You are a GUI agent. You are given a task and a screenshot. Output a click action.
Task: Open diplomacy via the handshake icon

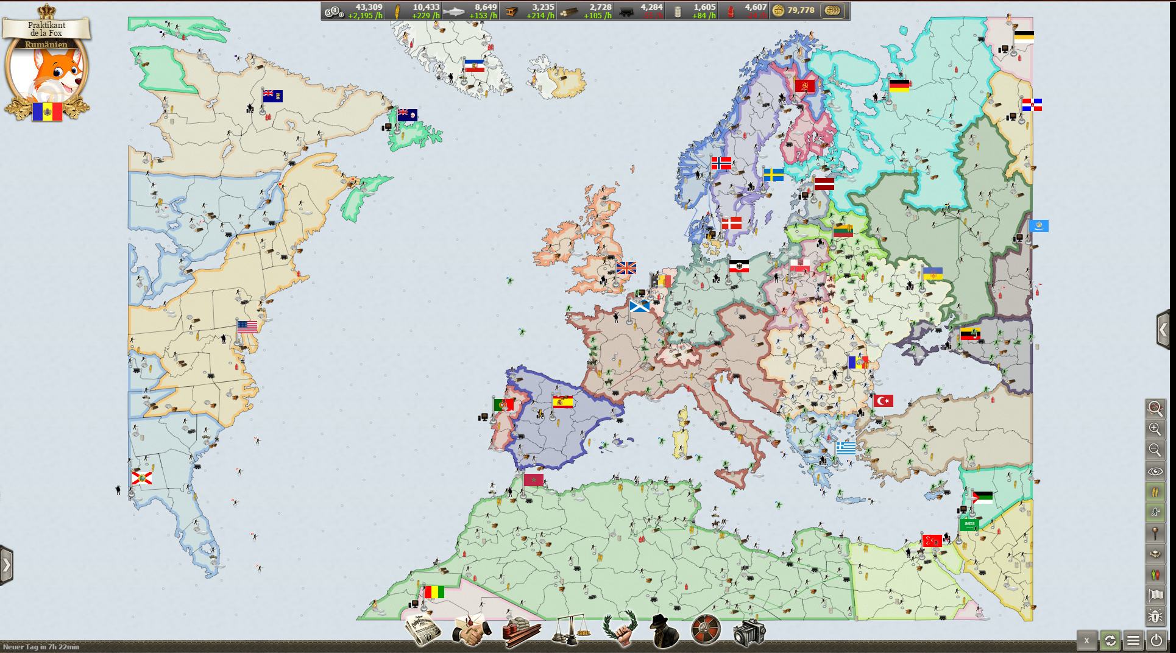(472, 632)
